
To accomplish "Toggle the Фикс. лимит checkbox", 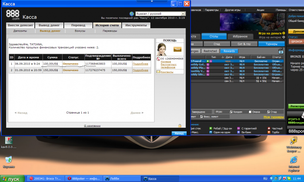I will (x=201, y=117).
